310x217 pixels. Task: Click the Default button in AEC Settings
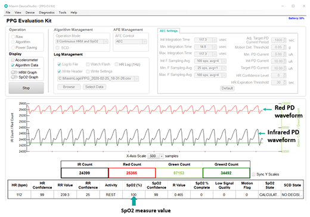click(x=227, y=88)
